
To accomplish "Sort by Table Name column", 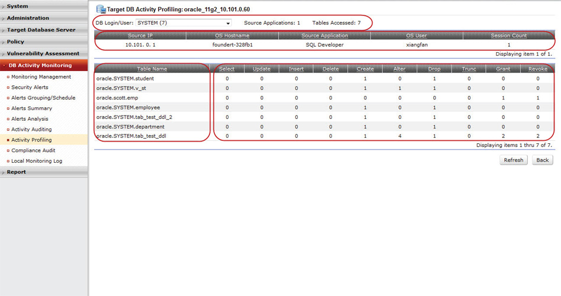I will [x=152, y=69].
